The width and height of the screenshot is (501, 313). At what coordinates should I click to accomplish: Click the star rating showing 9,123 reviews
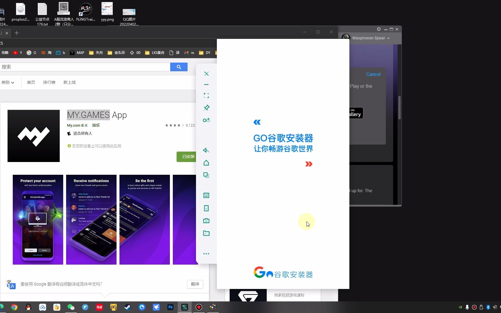(180, 125)
